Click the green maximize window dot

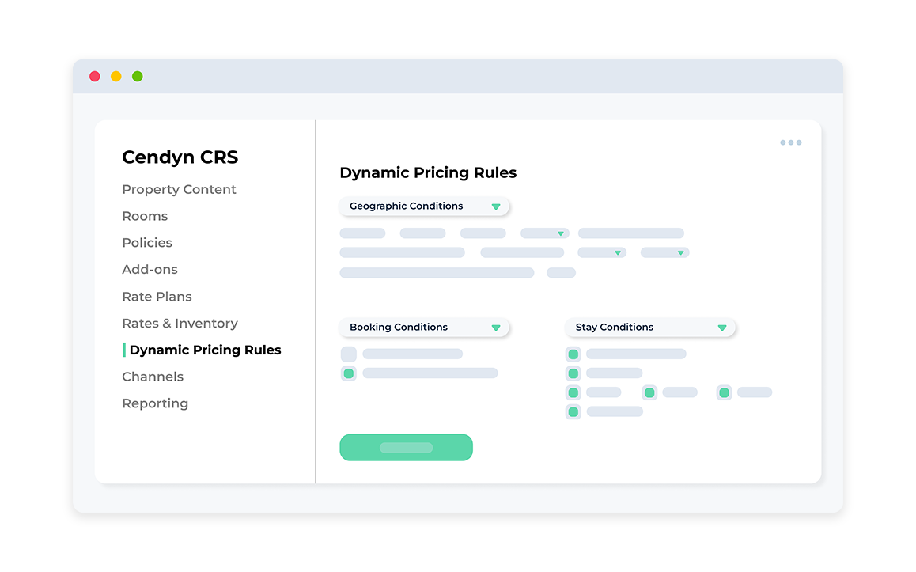(x=138, y=77)
